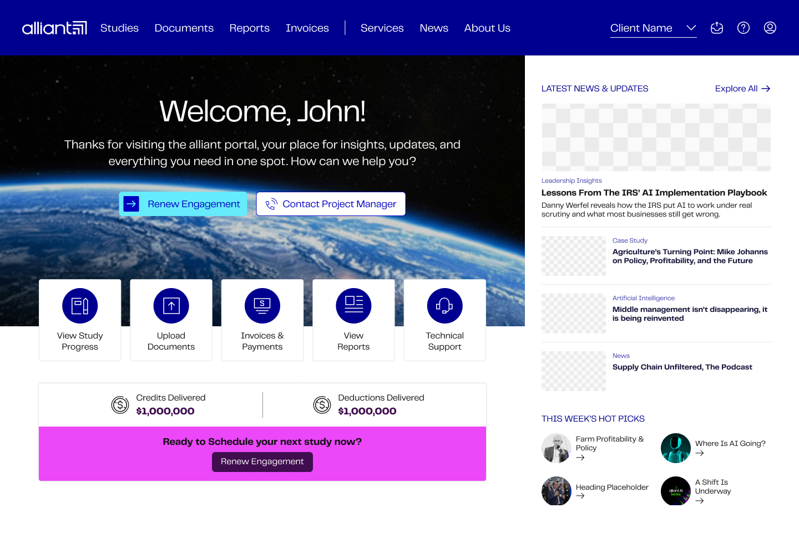Click the Case Study category label
Viewport: 799px width, 544px height.
pos(630,240)
